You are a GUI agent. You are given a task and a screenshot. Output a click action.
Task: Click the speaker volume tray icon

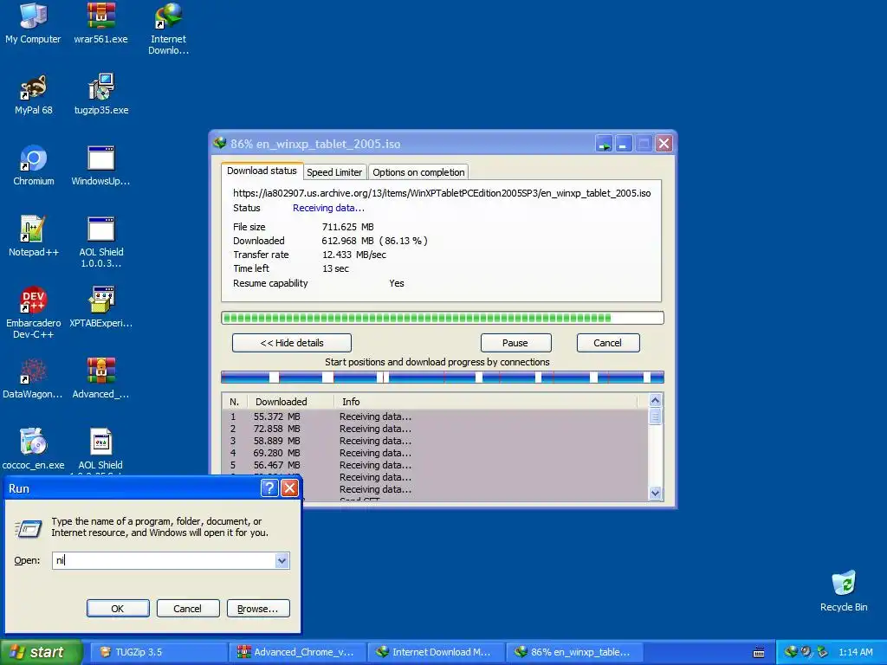tap(806, 652)
